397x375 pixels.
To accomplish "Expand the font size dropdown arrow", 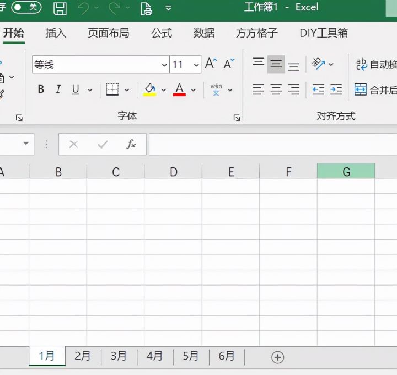I will tap(196, 65).
